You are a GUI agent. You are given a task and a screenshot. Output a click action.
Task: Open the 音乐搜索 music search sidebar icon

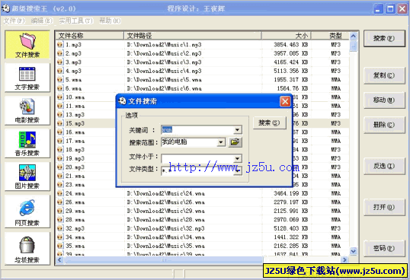tap(27, 144)
